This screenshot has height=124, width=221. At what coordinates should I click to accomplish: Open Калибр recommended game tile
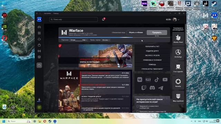tap(178, 83)
